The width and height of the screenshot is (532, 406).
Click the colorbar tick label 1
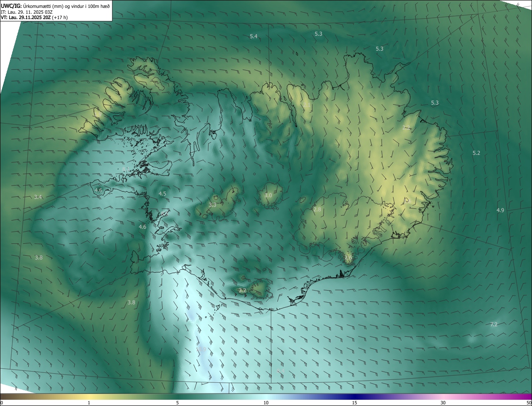(x=89, y=403)
